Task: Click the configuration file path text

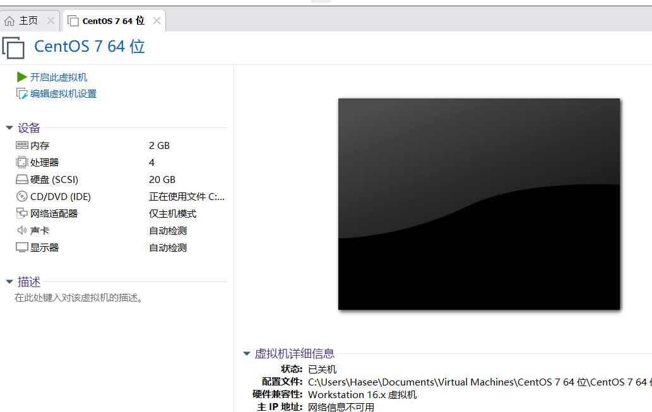Action: (480, 382)
